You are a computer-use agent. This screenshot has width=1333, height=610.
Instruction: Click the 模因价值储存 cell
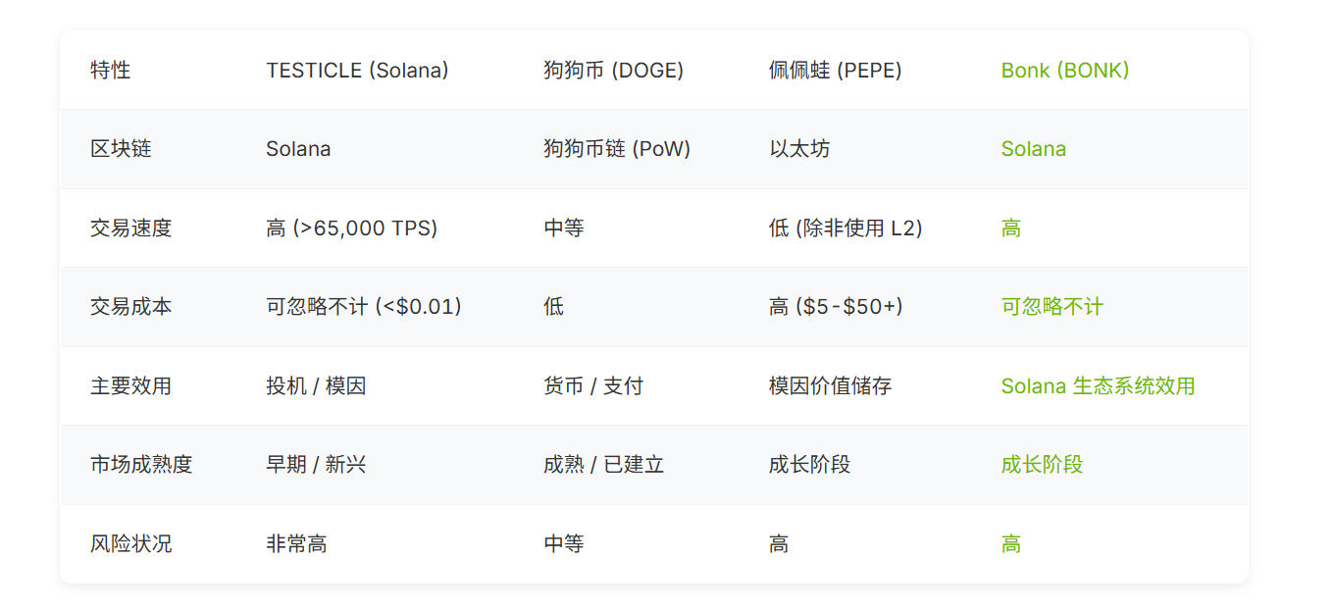click(830, 386)
